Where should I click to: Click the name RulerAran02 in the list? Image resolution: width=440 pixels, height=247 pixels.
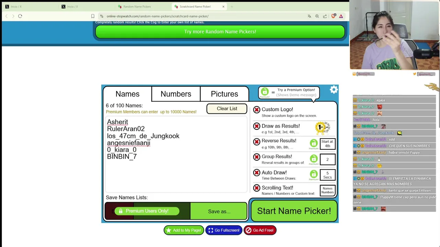(x=126, y=129)
